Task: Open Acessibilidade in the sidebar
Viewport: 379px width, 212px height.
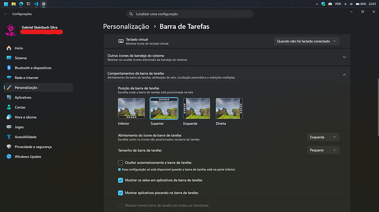Action: click(38, 137)
